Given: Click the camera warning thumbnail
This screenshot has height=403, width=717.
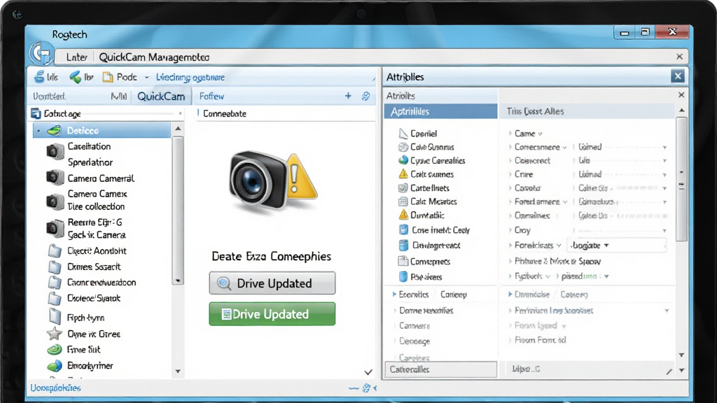Looking at the screenshot, I should tap(272, 182).
